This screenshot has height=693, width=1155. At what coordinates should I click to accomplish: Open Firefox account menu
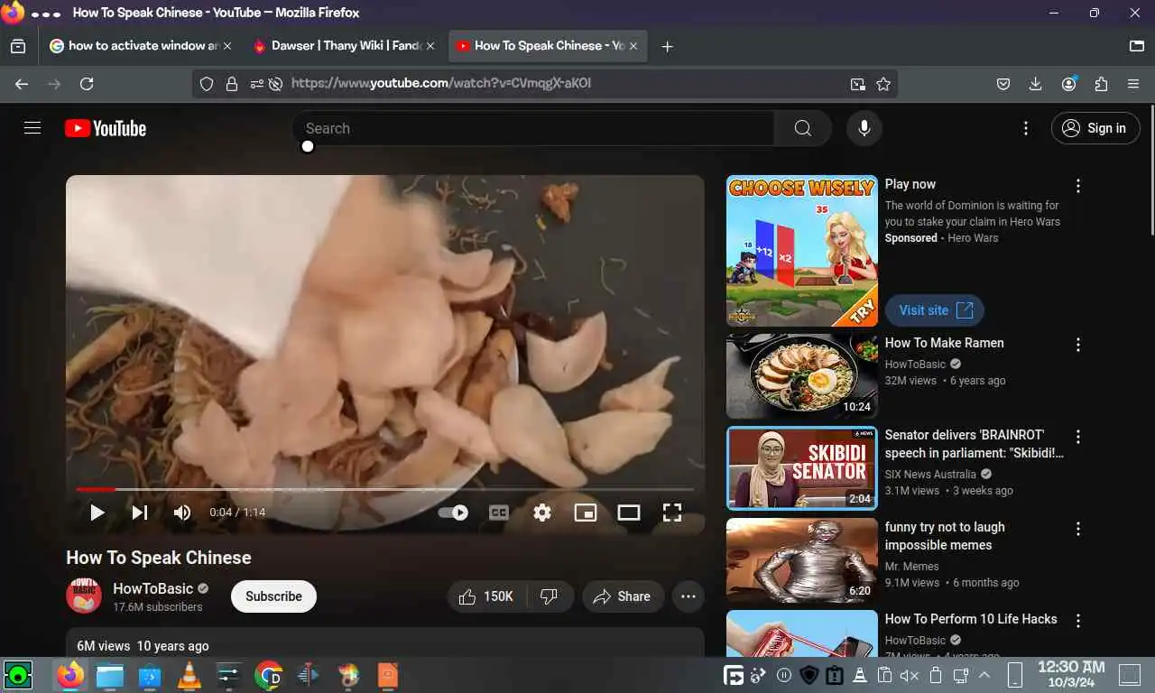point(1069,84)
